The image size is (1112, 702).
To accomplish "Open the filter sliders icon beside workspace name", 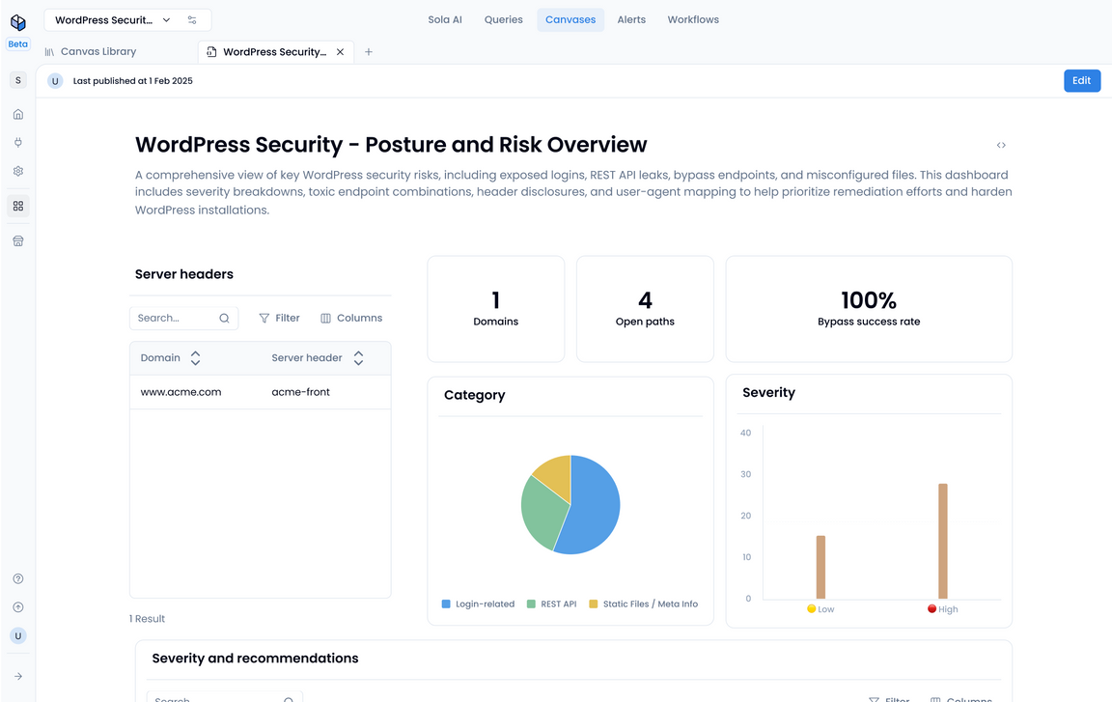I will coord(192,20).
